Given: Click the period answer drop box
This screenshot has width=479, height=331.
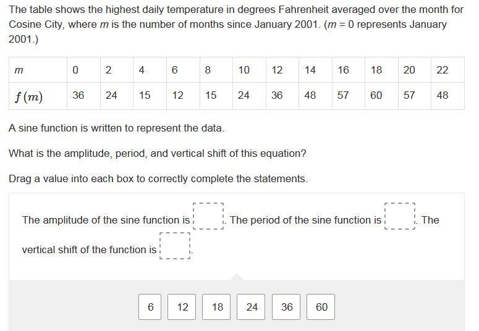Looking at the screenshot, I should [x=400, y=216].
